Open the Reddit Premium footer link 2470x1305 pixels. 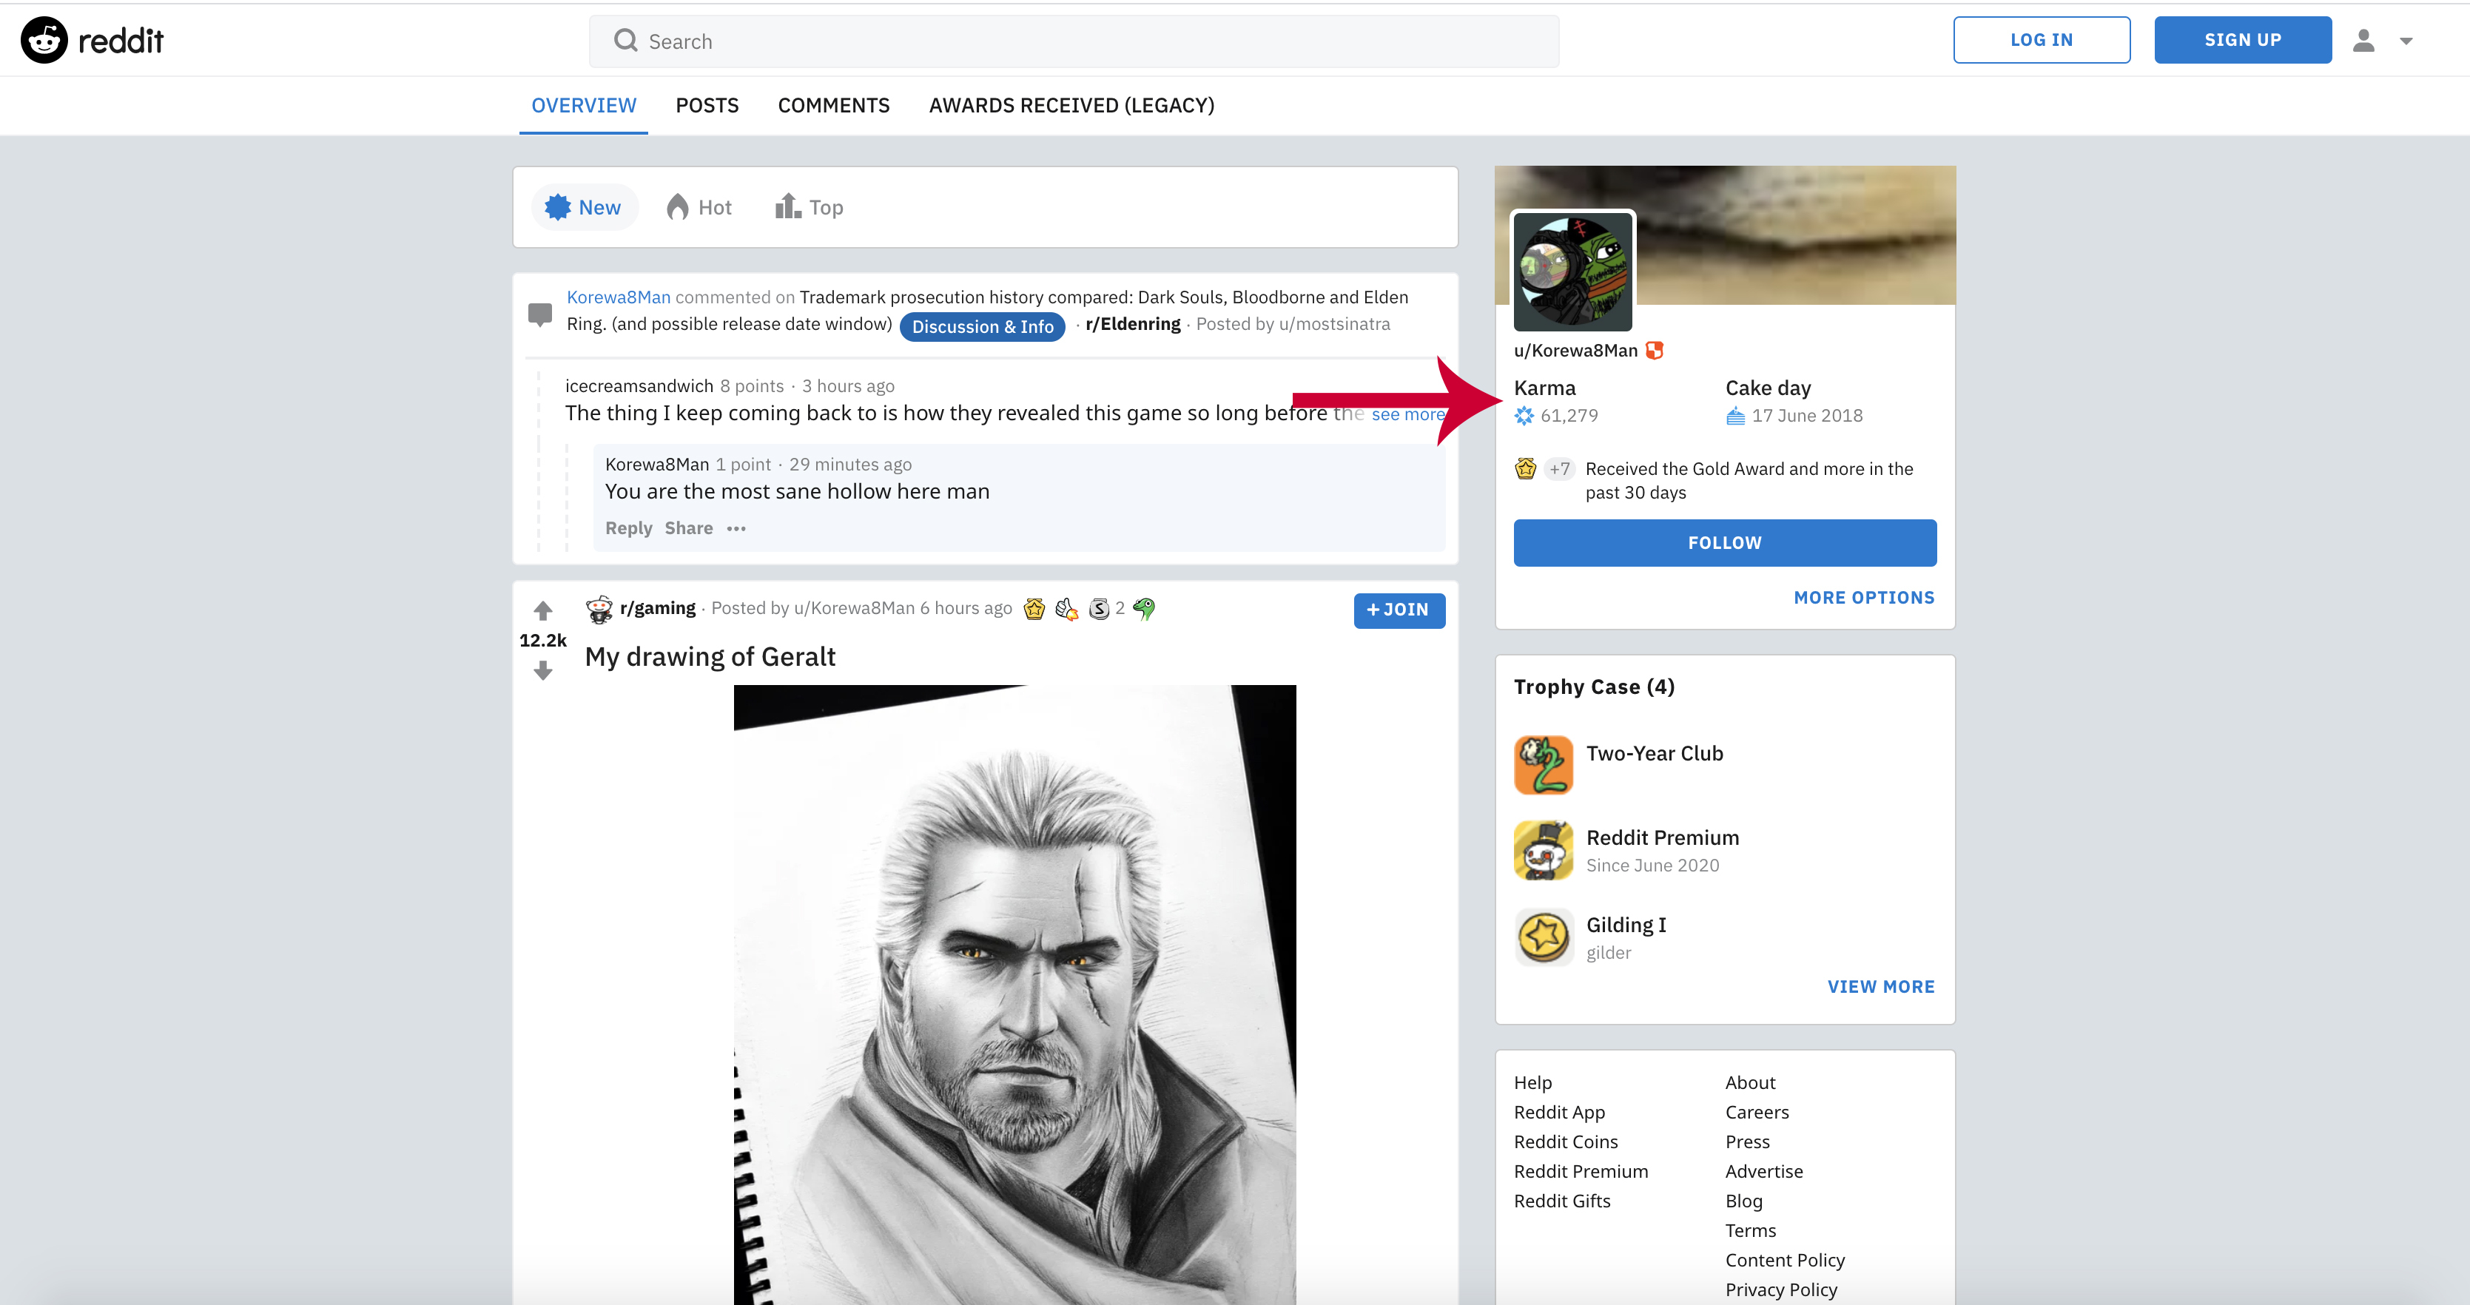click(x=1581, y=1172)
